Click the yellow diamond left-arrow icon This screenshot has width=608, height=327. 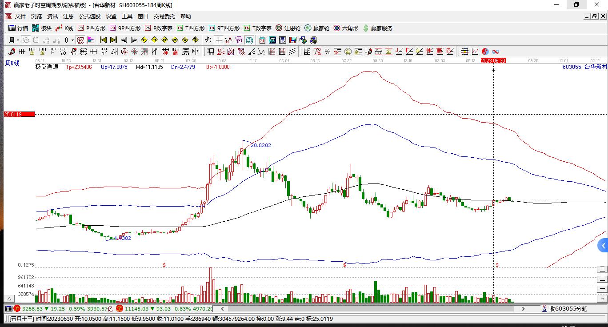click(x=144, y=40)
